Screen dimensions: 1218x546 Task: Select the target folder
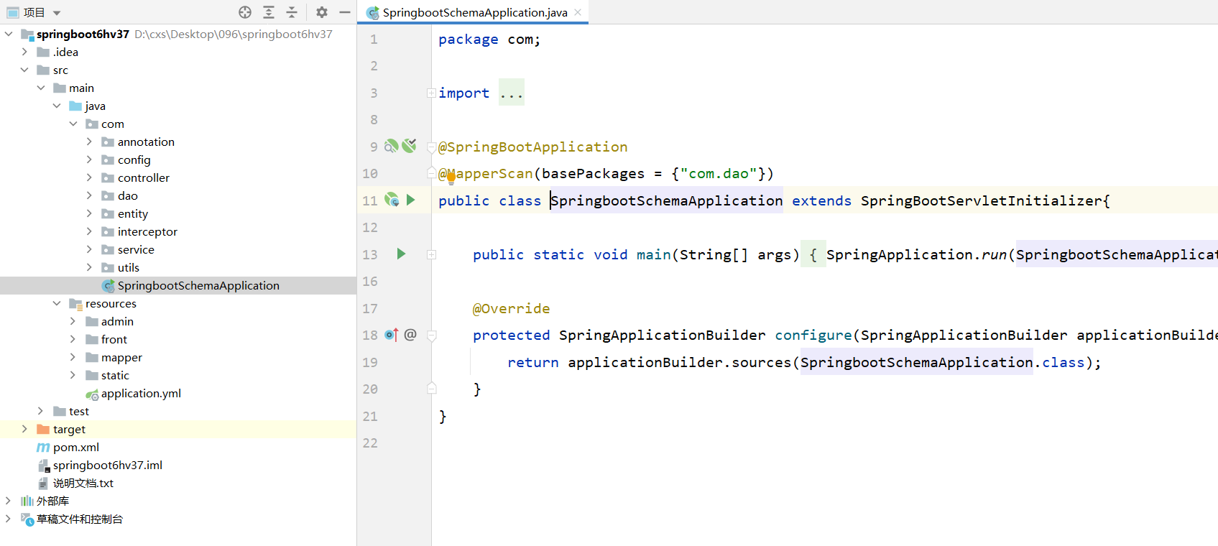tap(69, 429)
